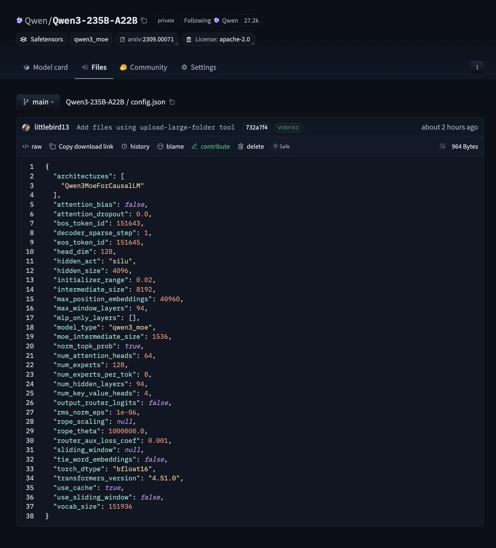Image resolution: width=496 pixels, height=548 pixels.
Task: Open the License apache-2.0 tag
Action: [218, 39]
